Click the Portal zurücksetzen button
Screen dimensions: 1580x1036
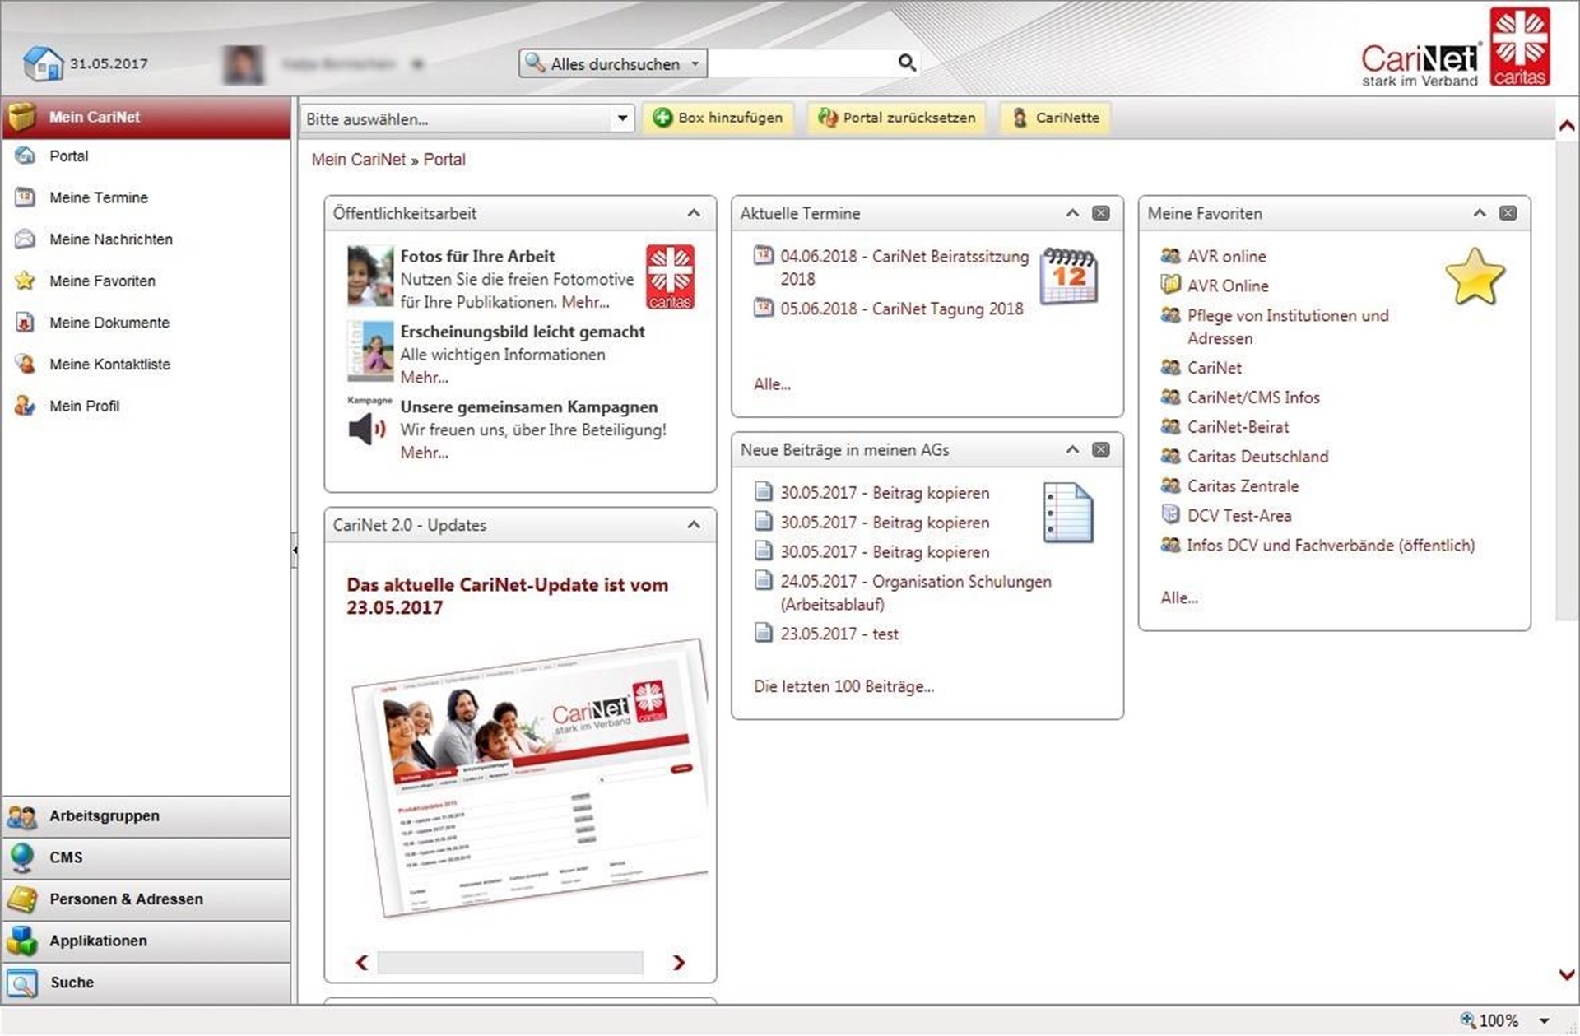click(x=896, y=118)
